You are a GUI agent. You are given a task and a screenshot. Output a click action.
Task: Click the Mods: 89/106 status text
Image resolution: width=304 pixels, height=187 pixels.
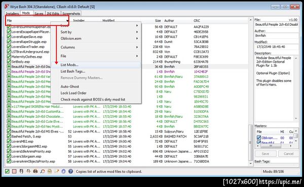273,171
